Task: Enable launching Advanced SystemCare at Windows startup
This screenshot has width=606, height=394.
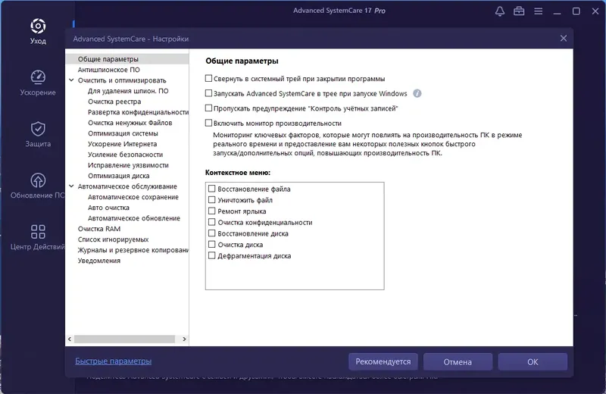Action: [208, 93]
